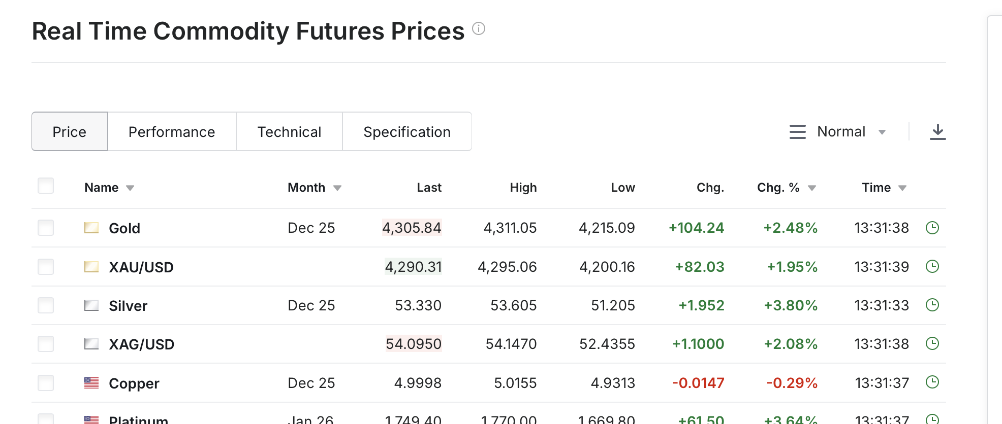Switch to the Performance tab
This screenshot has height=424, width=1002.
click(172, 132)
